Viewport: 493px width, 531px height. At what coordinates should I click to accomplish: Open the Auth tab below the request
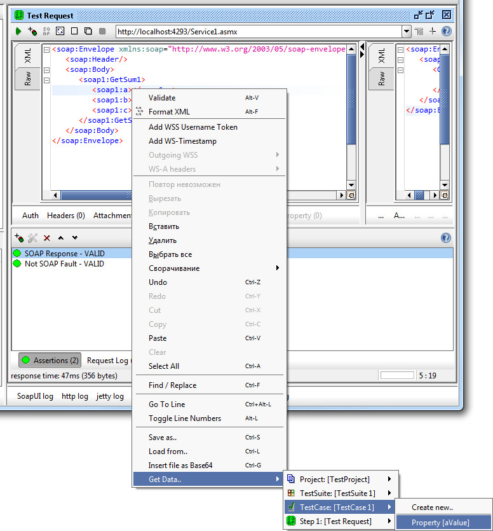pyautogui.click(x=30, y=216)
